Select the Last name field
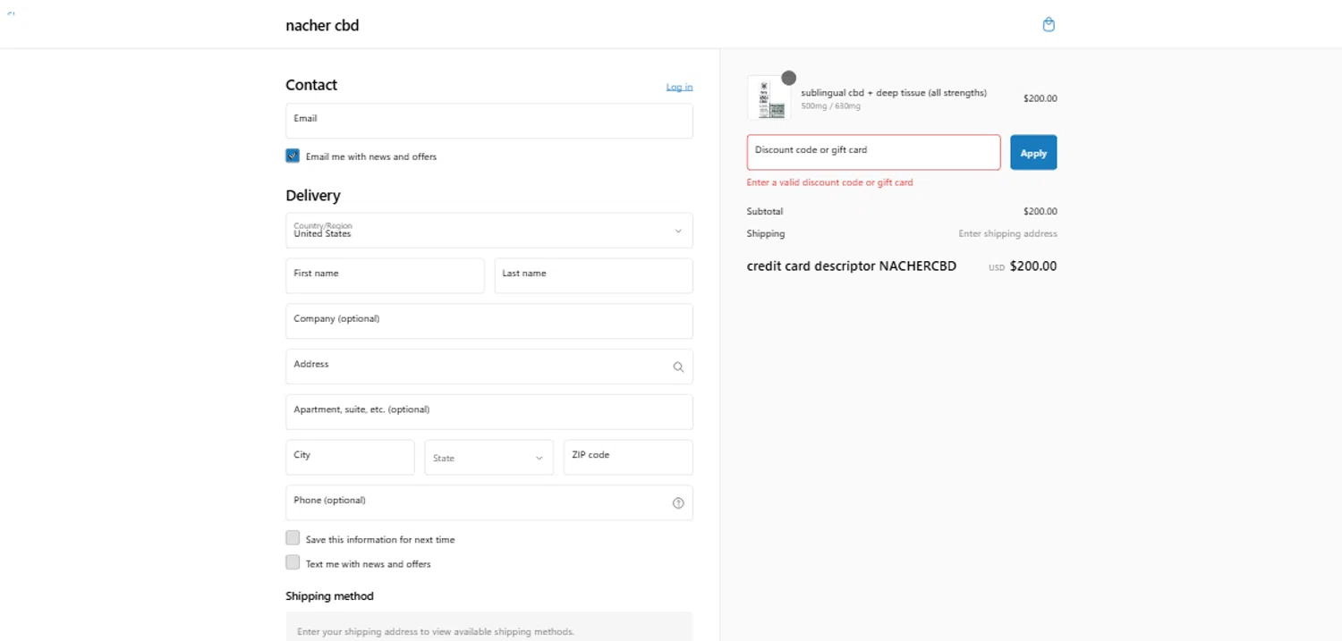Image resolution: width=1342 pixels, height=641 pixels. click(593, 276)
